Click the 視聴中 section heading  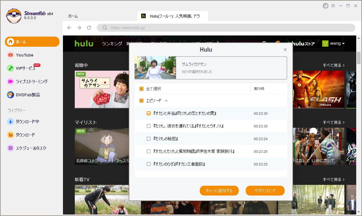81,65
